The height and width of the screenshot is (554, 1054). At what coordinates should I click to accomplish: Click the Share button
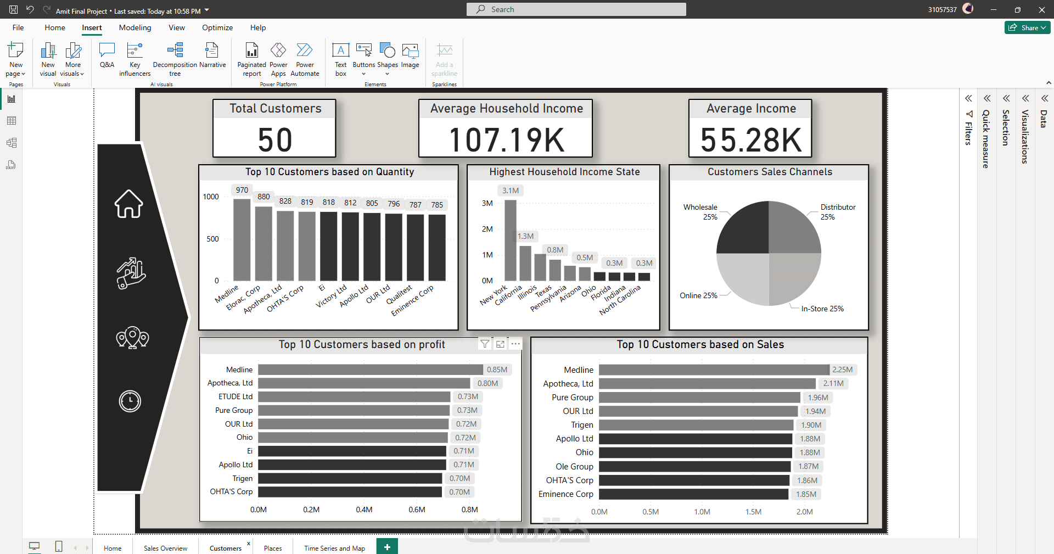pos(1027,27)
